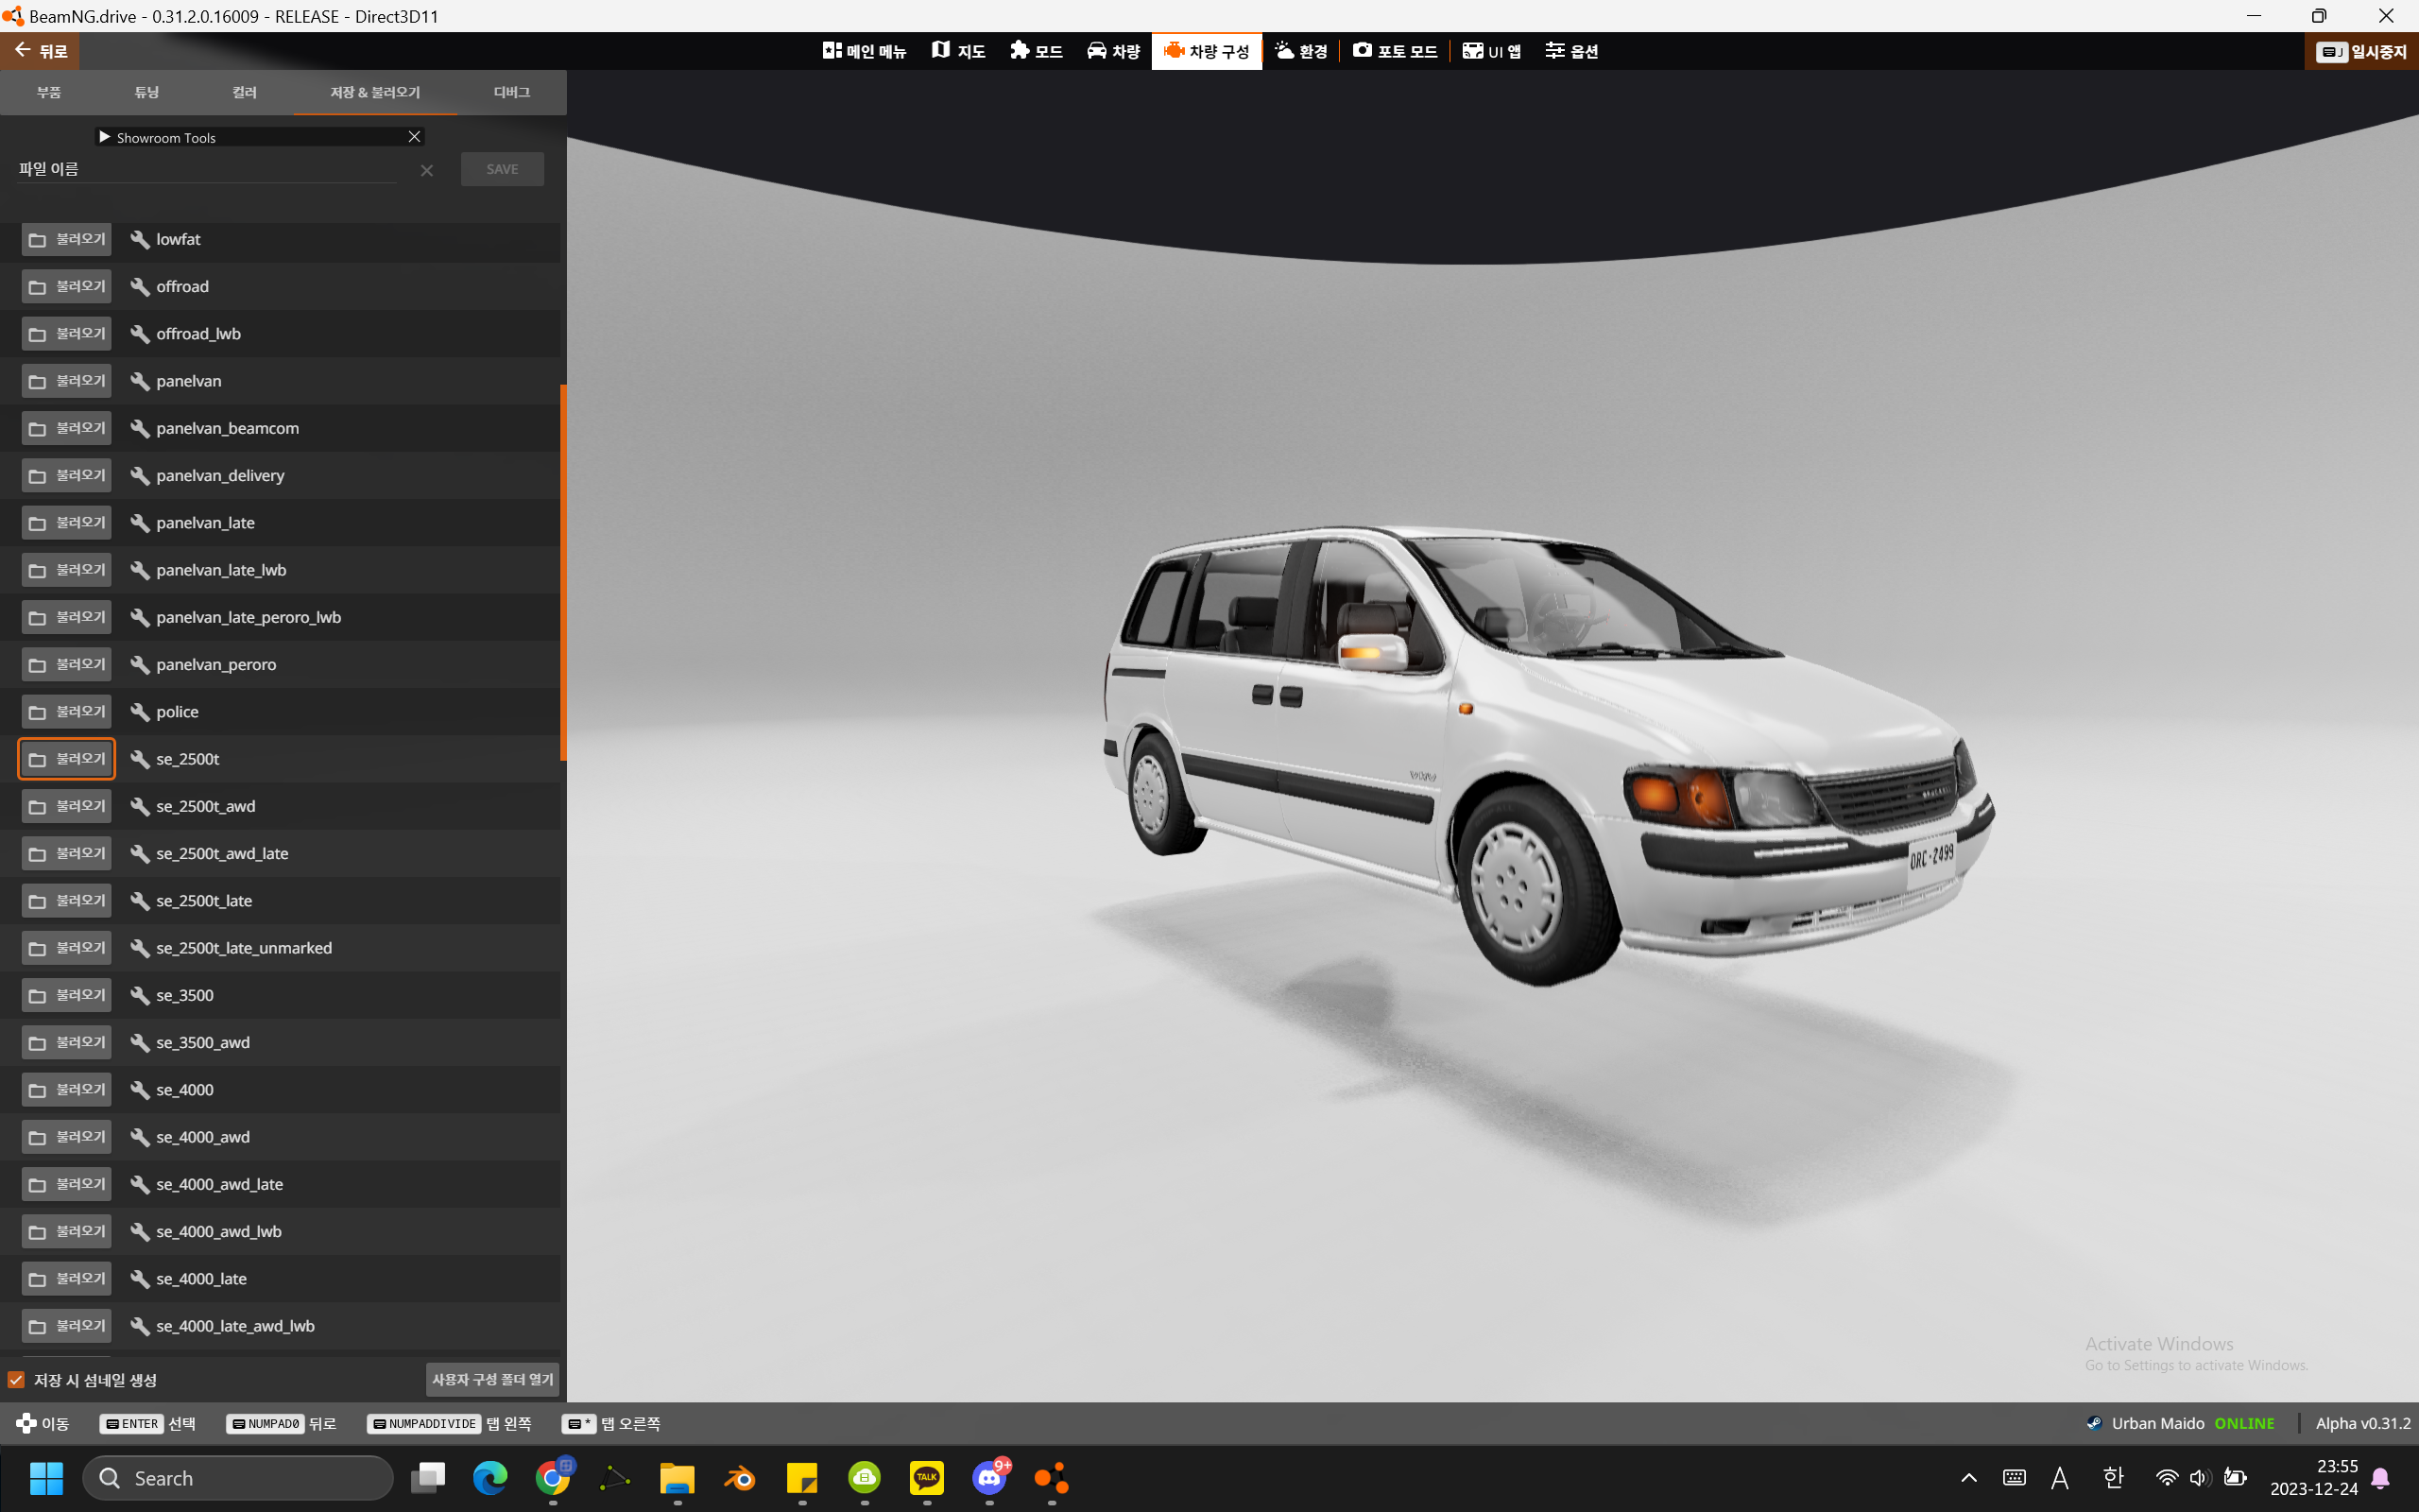The width and height of the screenshot is (2419, 1512).
Task: Expand the Showroom Tools triangle
Action: (105, 137)
